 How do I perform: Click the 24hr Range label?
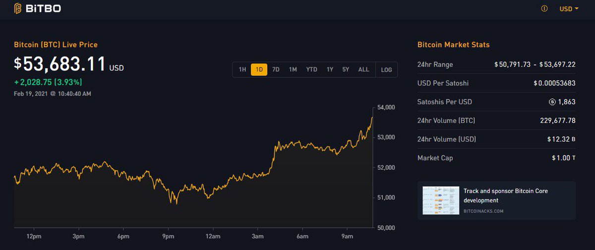[x=435, y=64]
